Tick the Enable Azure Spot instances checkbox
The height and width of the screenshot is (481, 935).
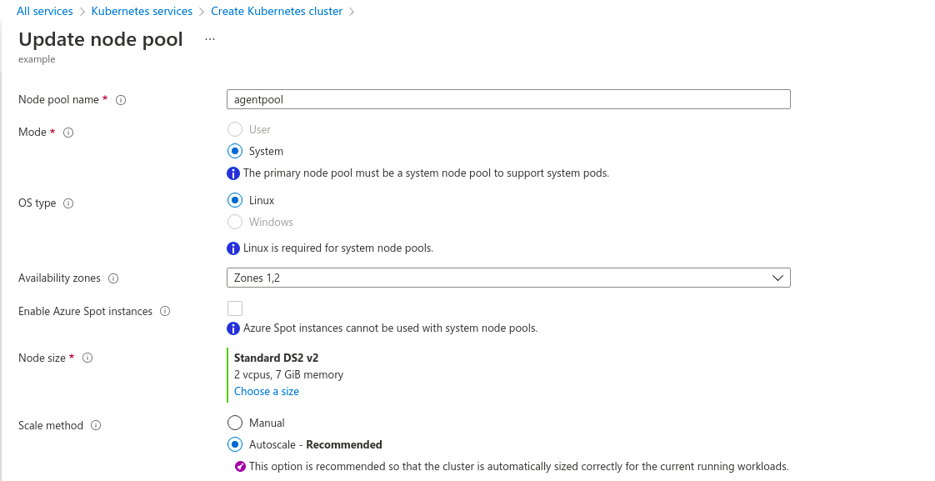pos(235,308)
